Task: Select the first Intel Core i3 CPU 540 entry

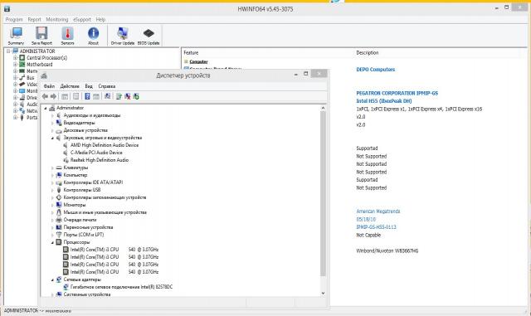Action: tap(114, 250)
